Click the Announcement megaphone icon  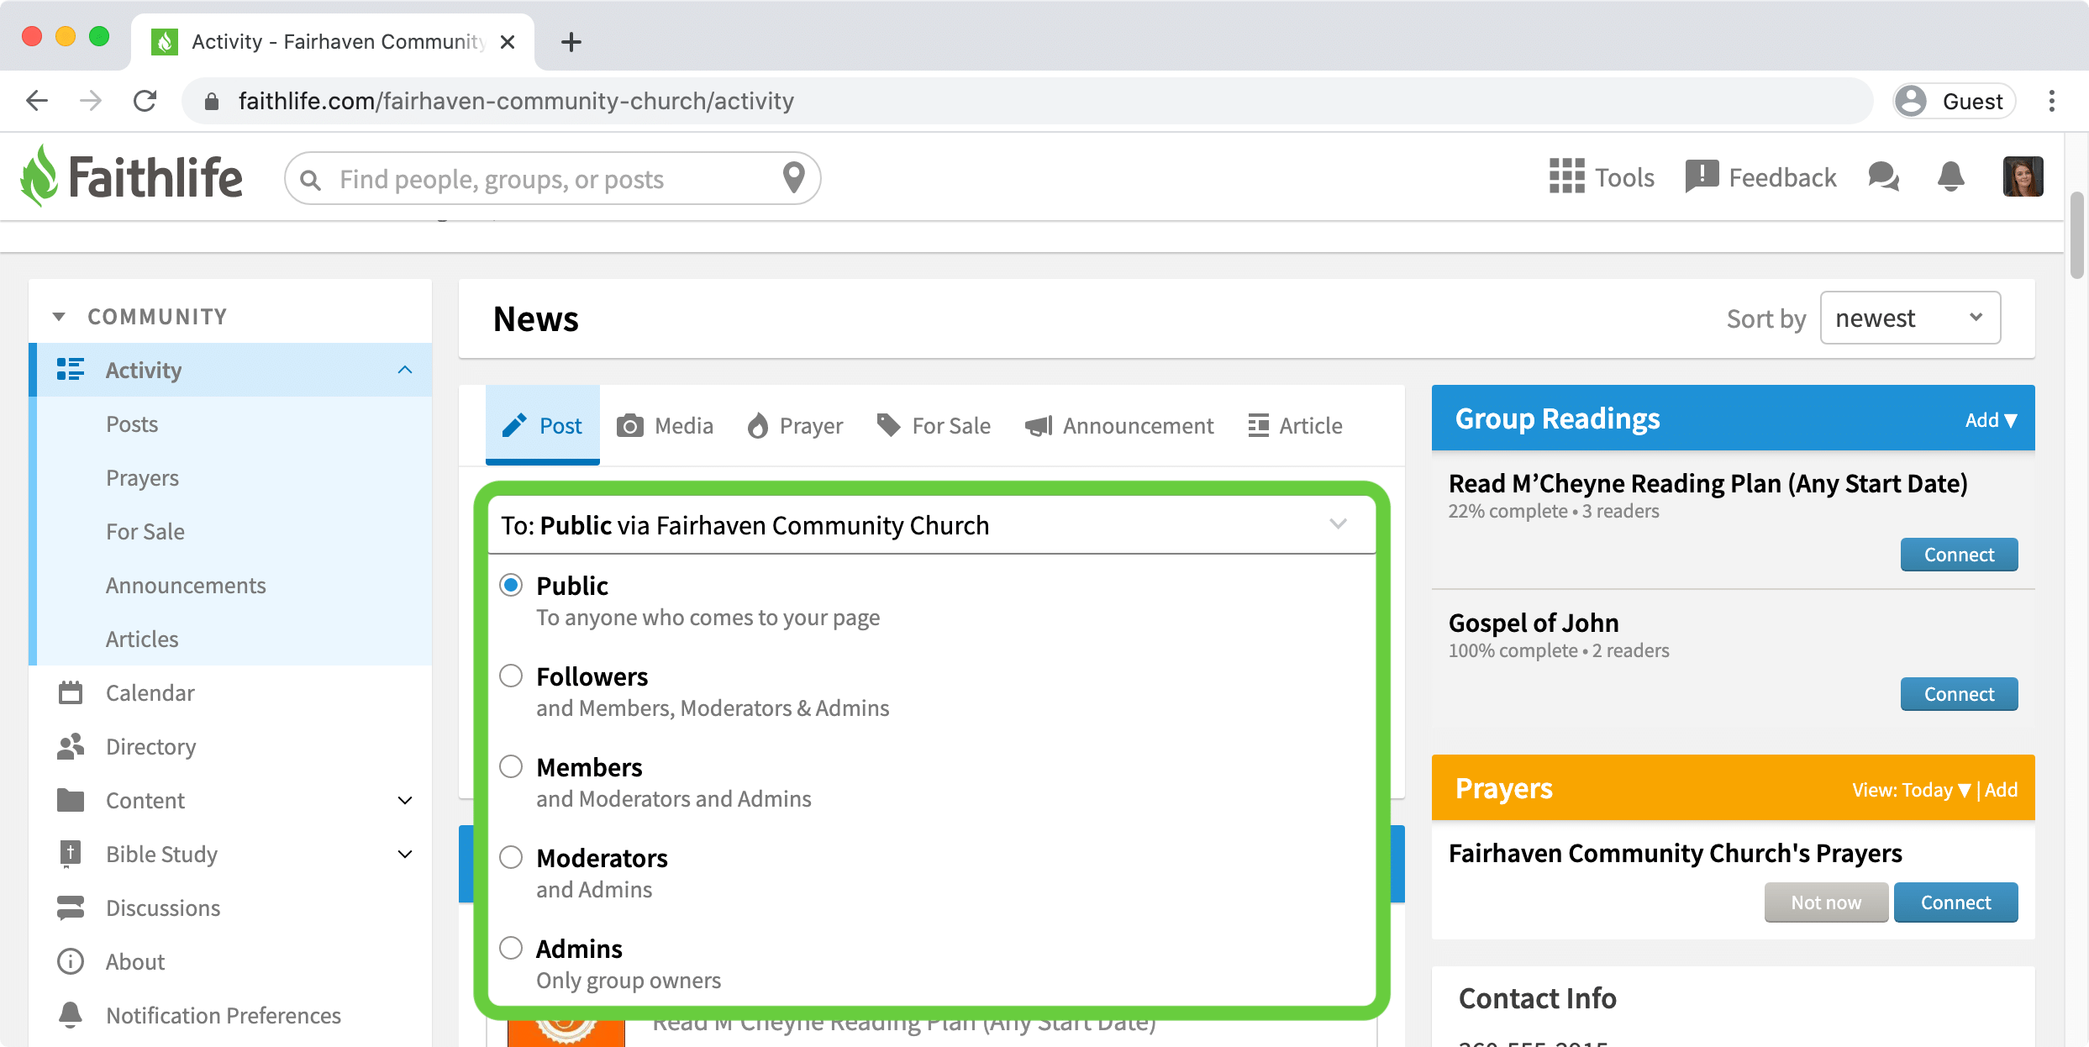click(x=1039, y=426)
